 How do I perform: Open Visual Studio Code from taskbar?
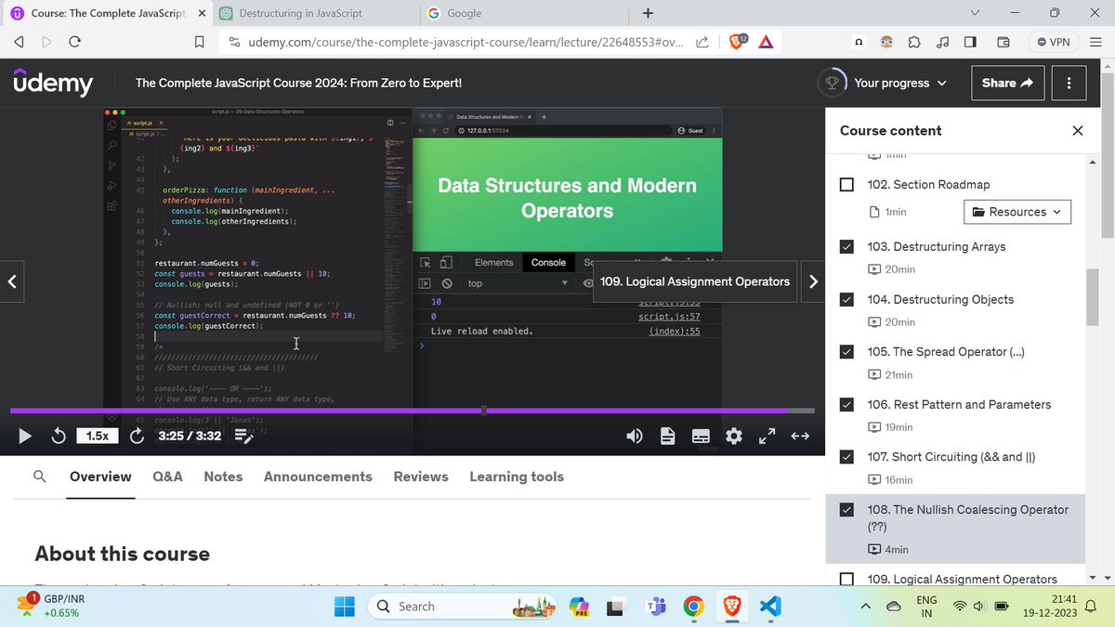(770, 607)
